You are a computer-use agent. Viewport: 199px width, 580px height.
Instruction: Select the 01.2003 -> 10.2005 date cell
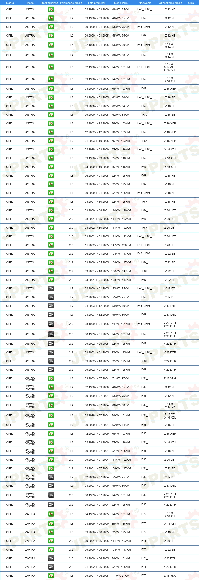pos(97,141)
